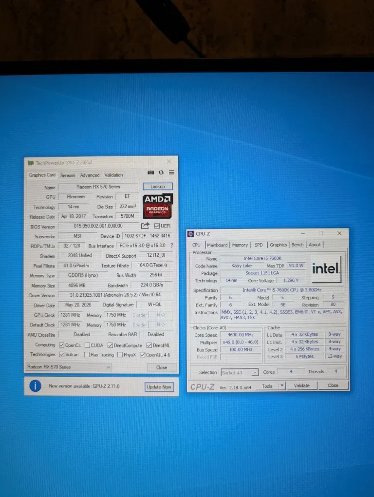Click the Validate button in CPU-Z
Viewport: 374px width, 497px height.
(302, 385)
